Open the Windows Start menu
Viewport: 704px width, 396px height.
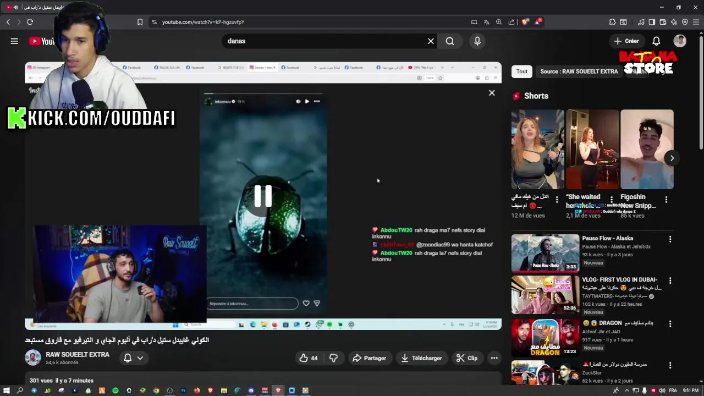click(7, 391)
